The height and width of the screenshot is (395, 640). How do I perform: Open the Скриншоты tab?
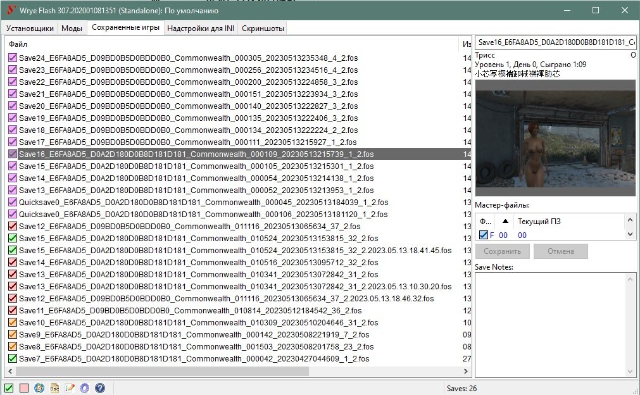(x=262, y=28)
